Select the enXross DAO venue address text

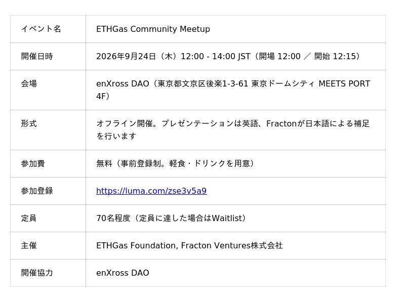click(233, 90)
